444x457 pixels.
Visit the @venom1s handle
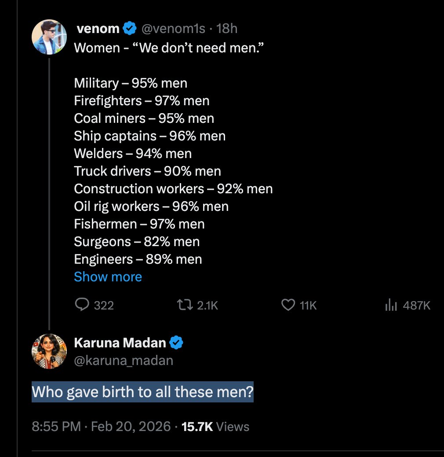point(173,29)
